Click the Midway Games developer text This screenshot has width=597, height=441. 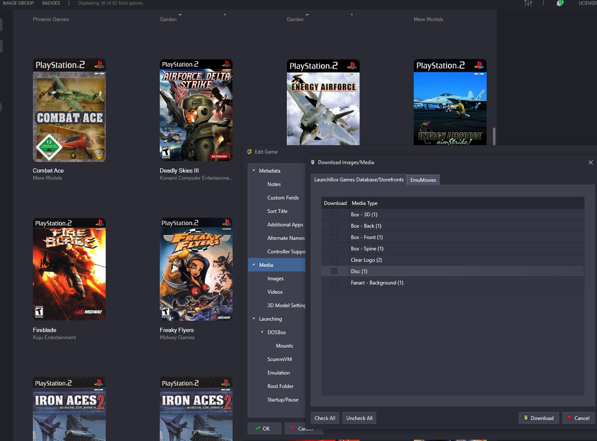177,337
